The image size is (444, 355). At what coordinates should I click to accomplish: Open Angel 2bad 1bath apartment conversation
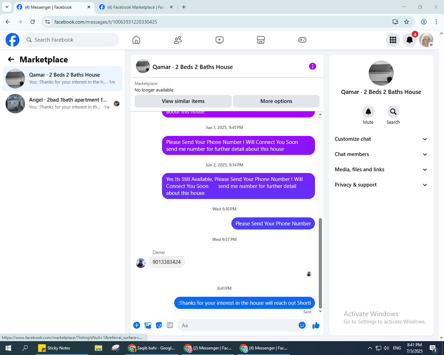pyautogui.click(x=62, y=104)
